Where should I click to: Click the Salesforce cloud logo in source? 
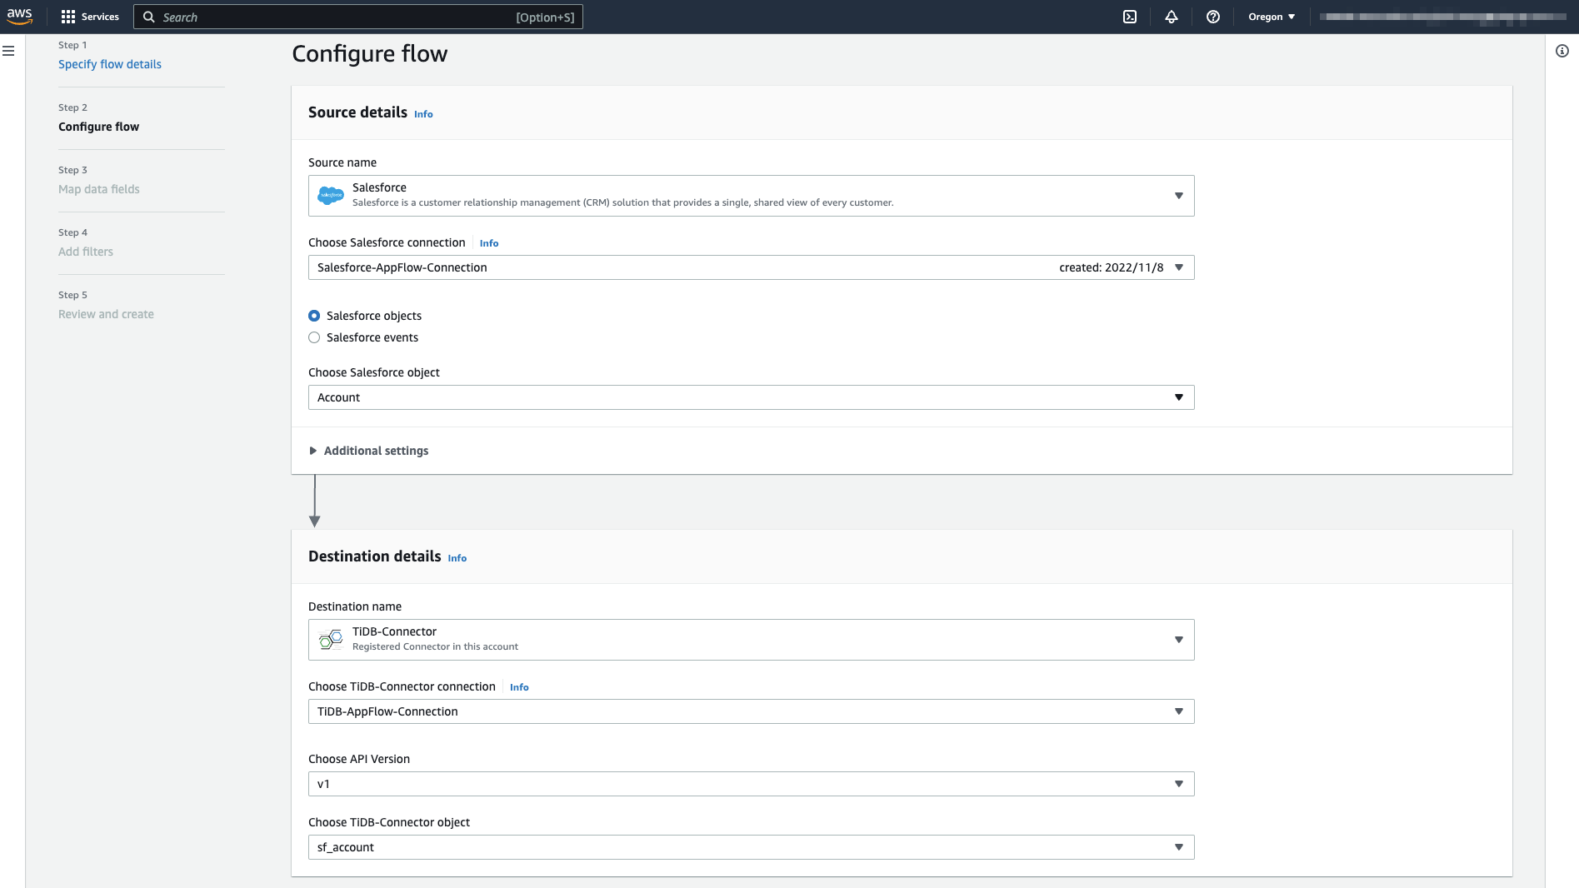331,196
